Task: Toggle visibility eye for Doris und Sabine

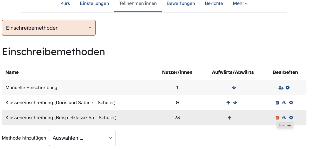Action: tap(284, 103)
